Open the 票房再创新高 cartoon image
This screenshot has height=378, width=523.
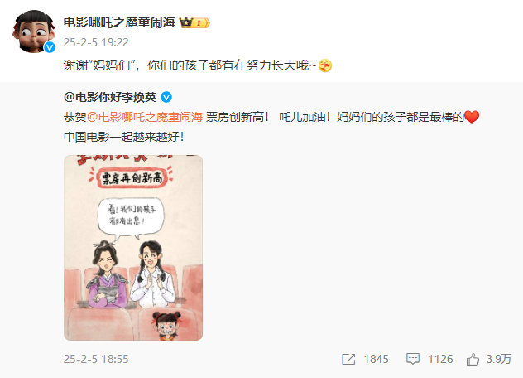[133, 248]
